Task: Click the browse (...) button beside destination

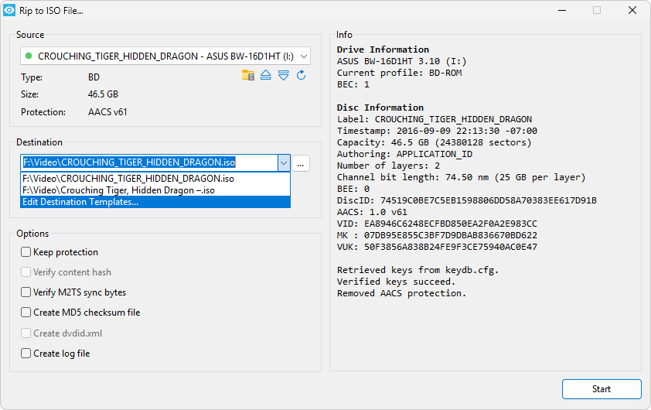Action: 302,163
